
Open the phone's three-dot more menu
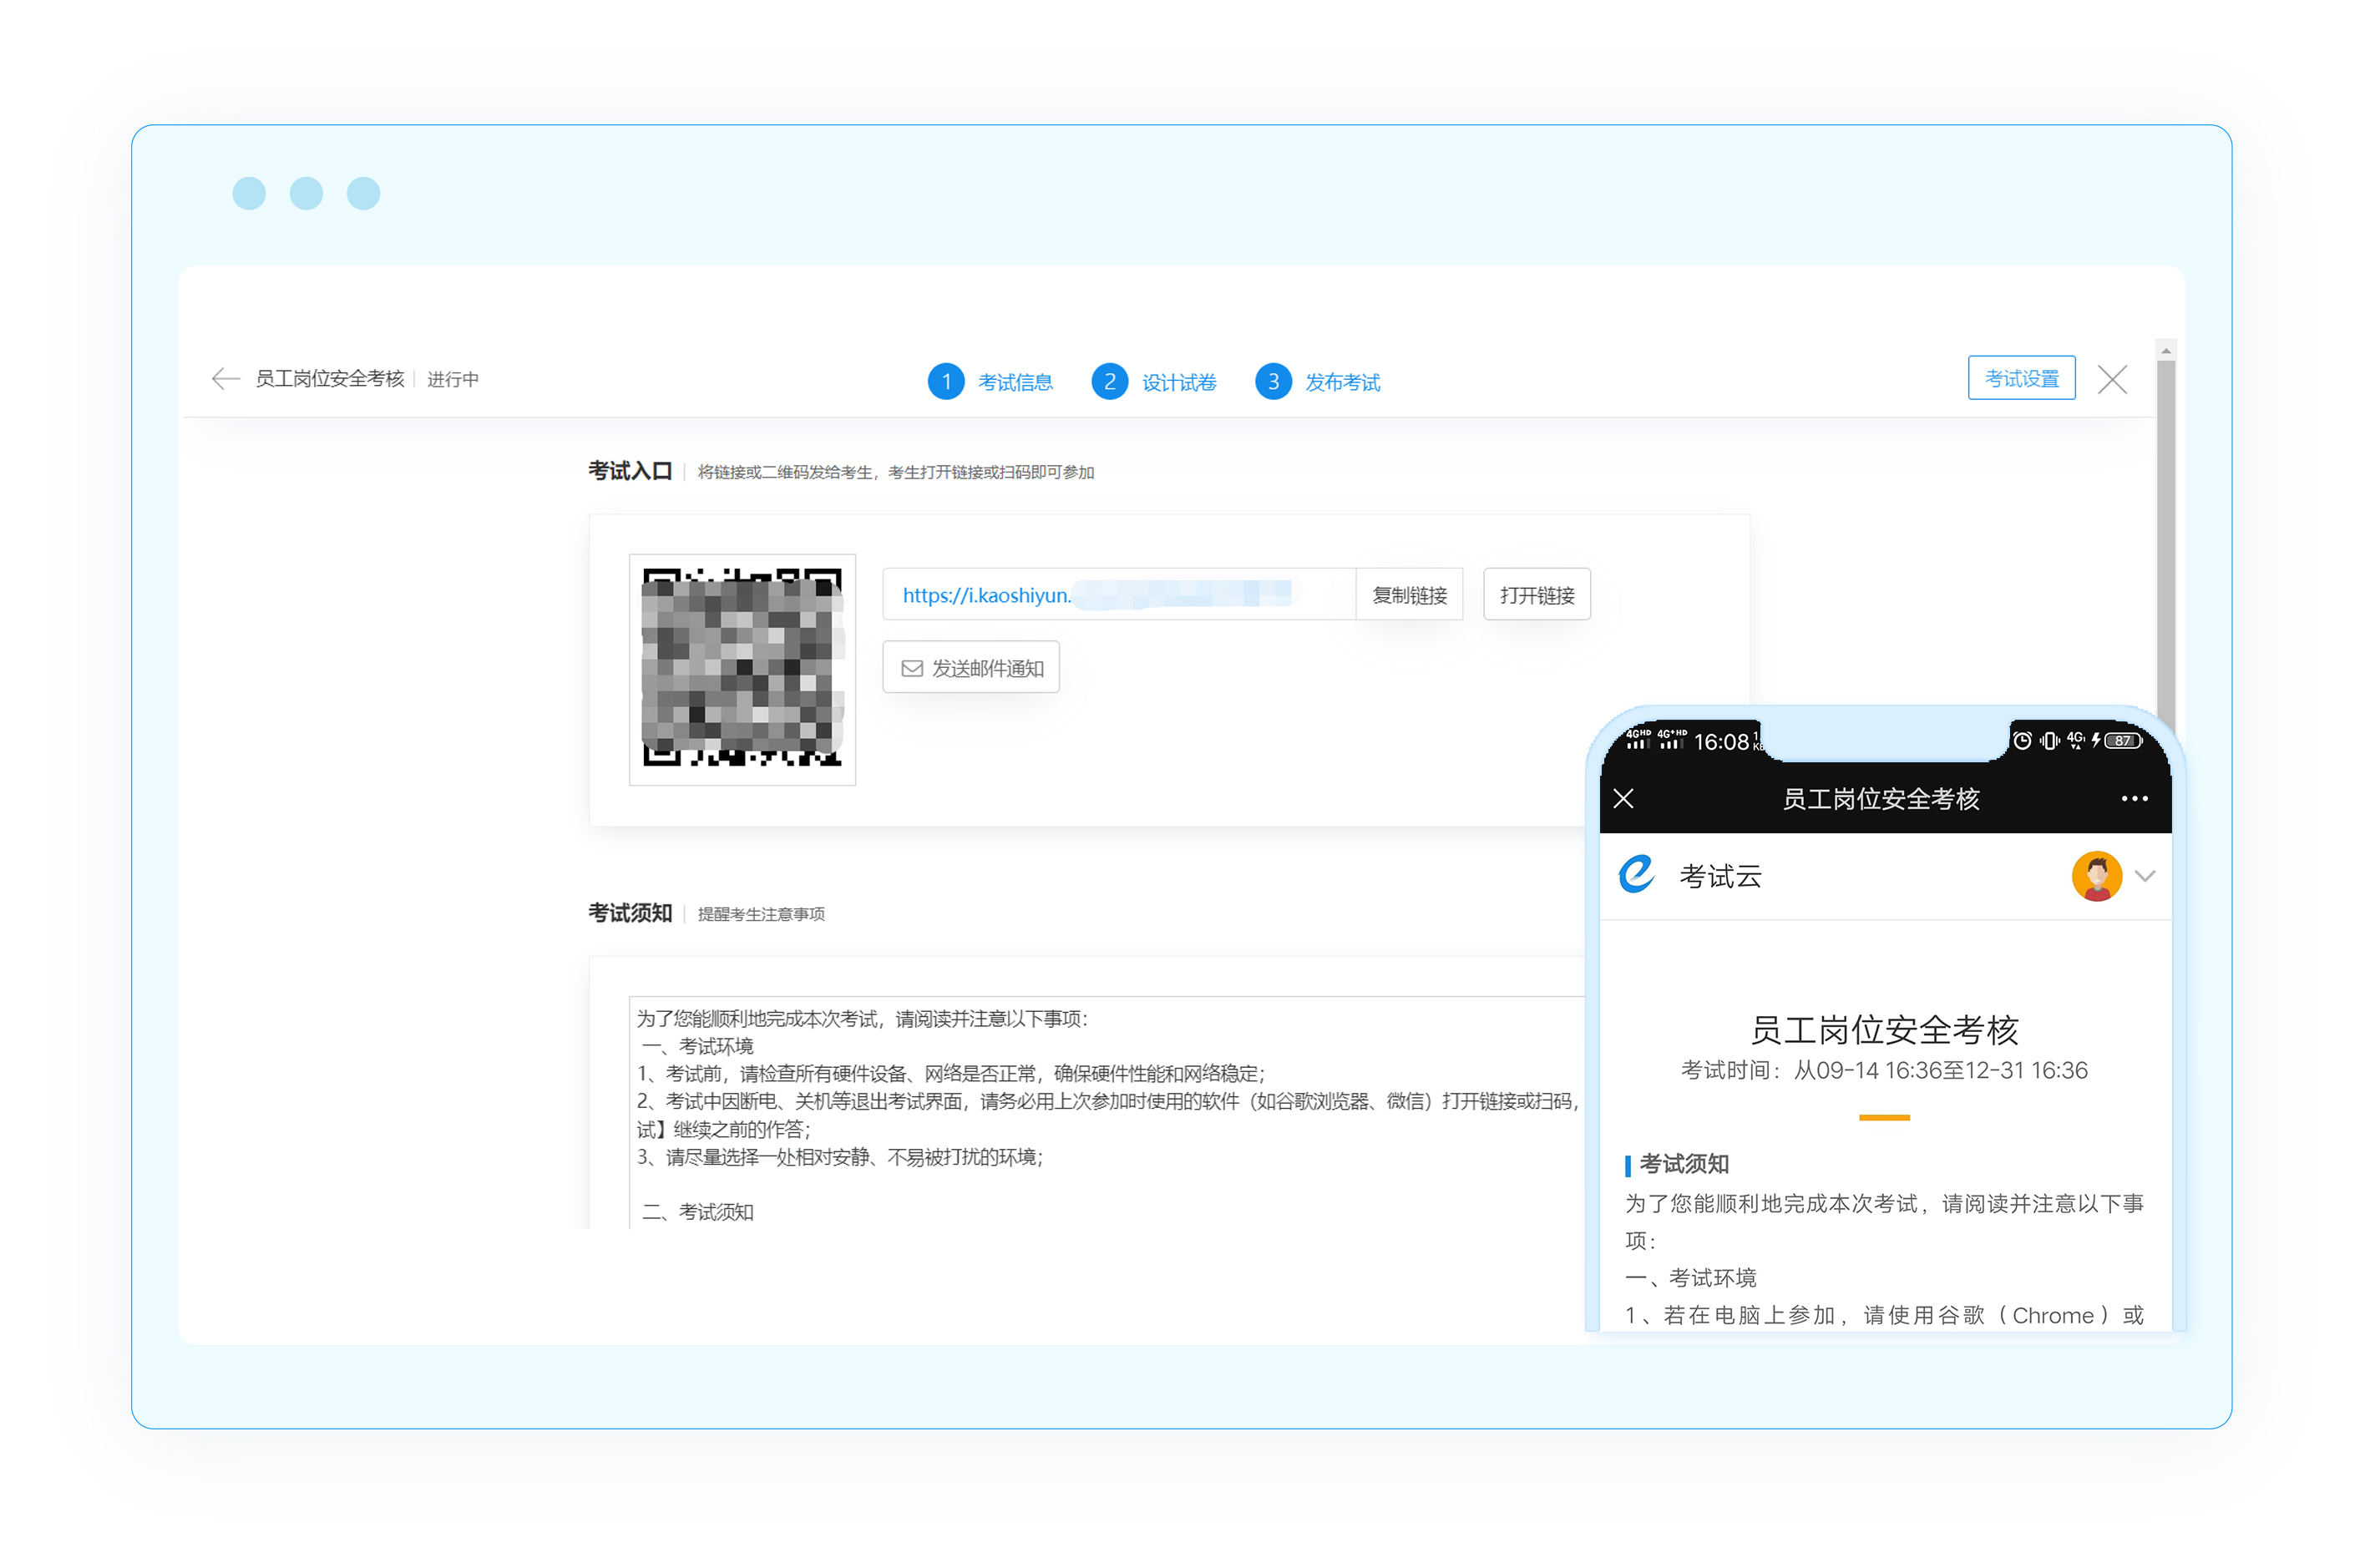(x=2134, y=799)
